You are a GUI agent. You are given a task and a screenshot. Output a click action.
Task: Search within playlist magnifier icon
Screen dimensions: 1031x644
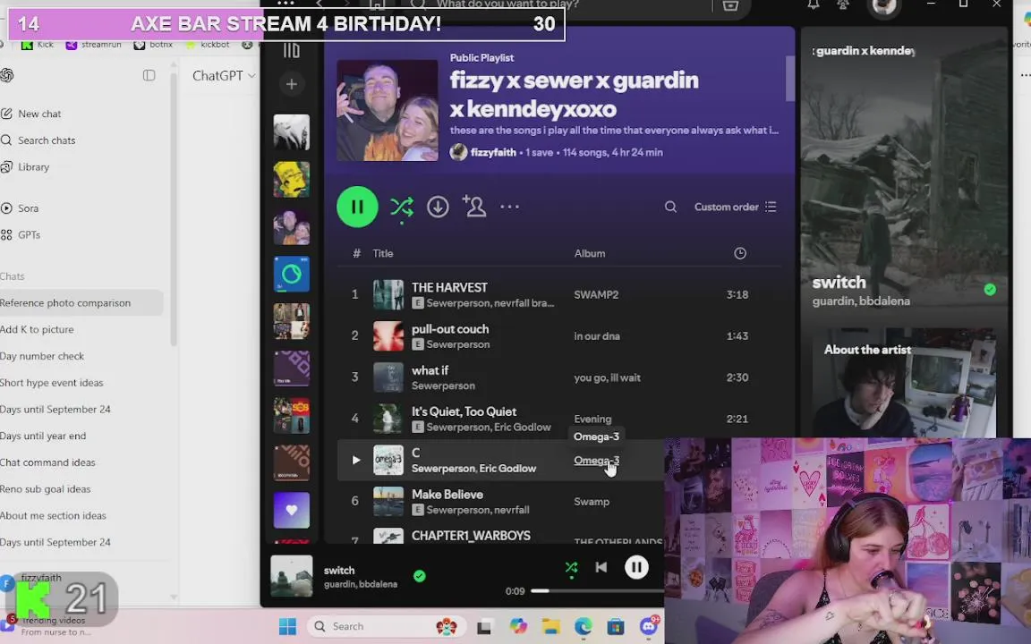click(670, 207)
